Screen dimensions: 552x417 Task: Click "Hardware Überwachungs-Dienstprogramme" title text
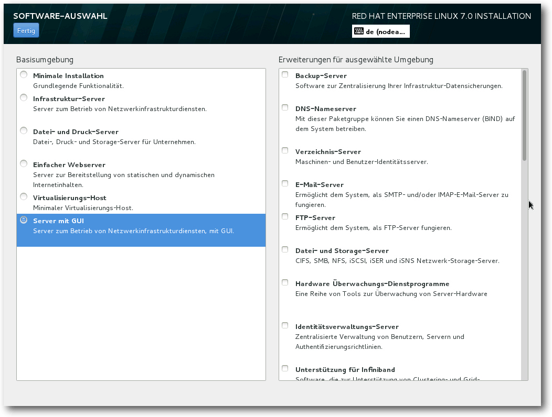click(x=372, y=284)
